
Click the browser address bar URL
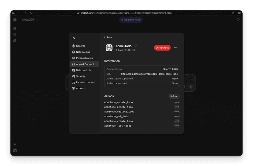pyautogui.click(x=126, y=13)
